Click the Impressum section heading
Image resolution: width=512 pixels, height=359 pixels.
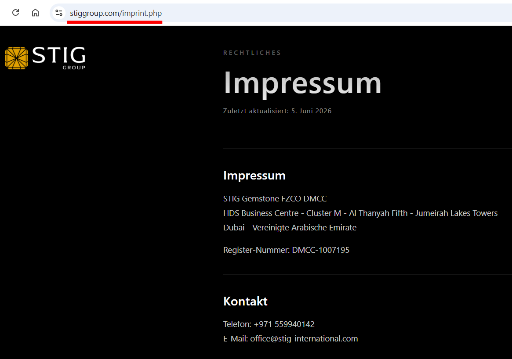point(254,176)
